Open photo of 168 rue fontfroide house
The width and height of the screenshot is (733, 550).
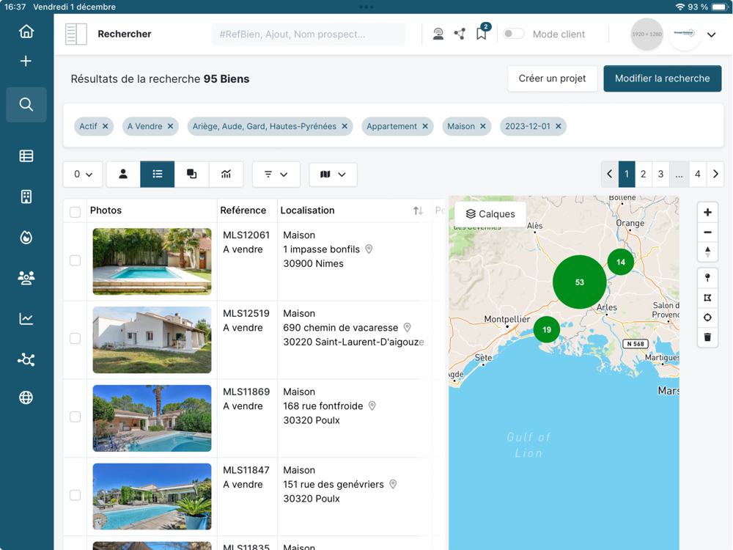point(152,418)
